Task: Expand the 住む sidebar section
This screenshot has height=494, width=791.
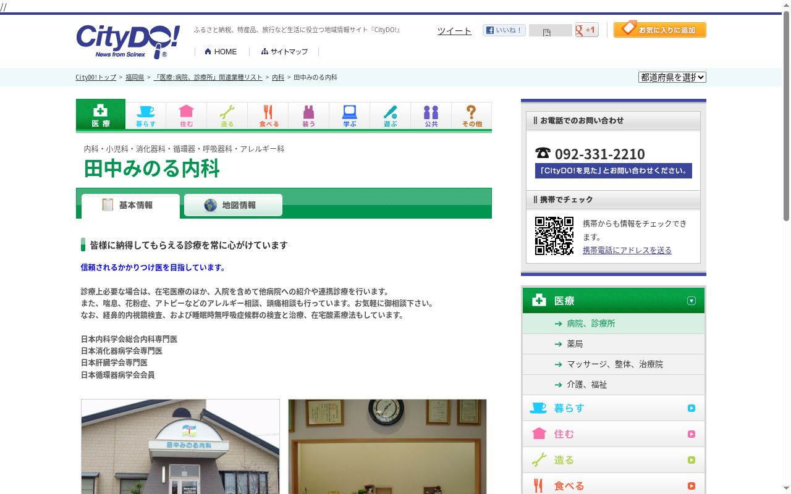Action: coord(613,434)
